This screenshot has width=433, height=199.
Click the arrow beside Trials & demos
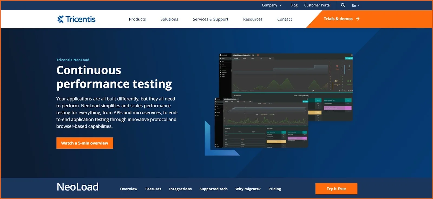pos(357,19)
